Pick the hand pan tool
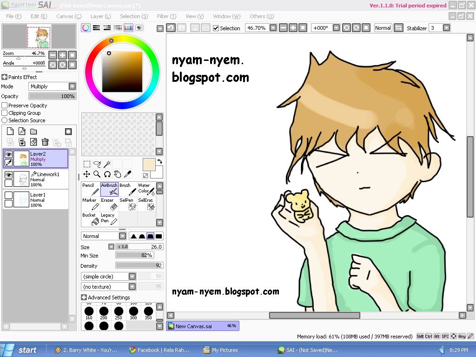 coord(118,174)
